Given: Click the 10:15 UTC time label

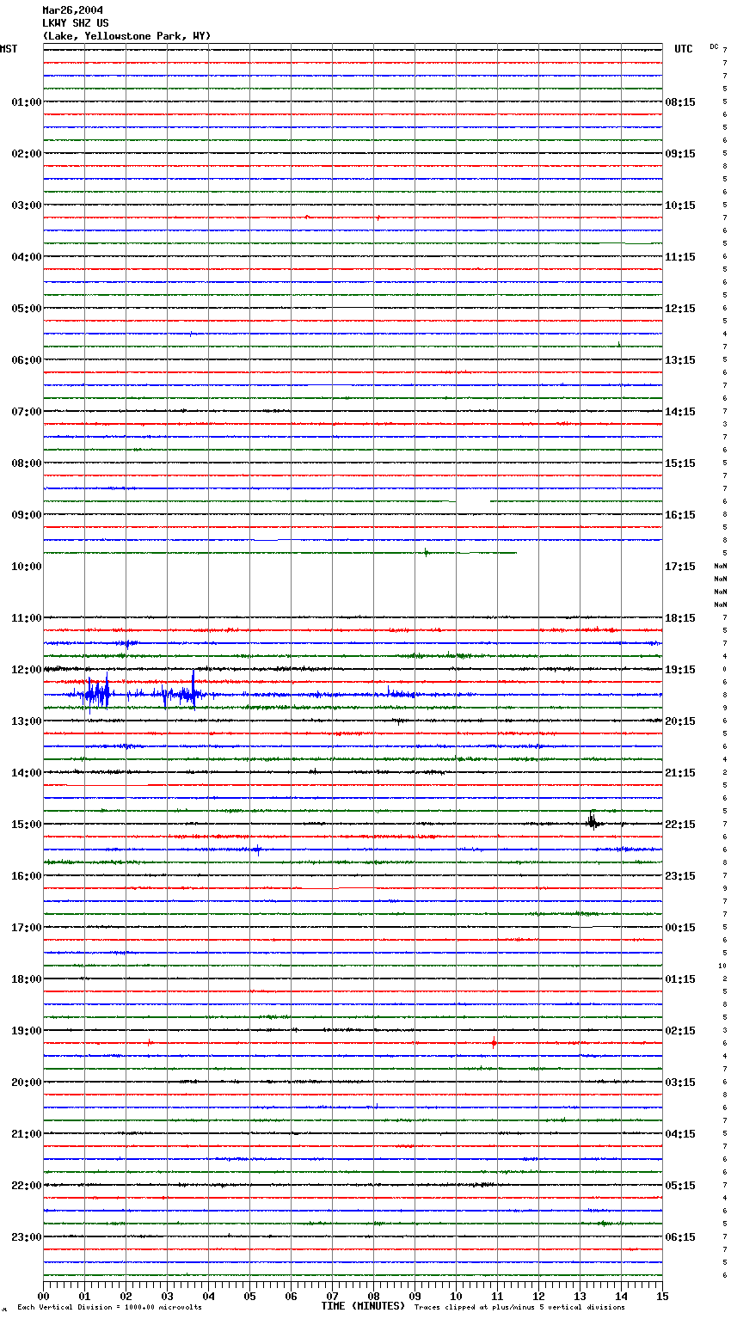Looking at the screenshot, I should tap(680, 206).
